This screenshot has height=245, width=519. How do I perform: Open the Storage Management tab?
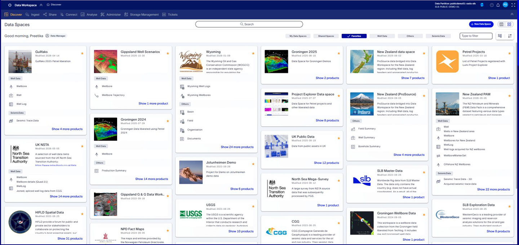pos(142,15)
